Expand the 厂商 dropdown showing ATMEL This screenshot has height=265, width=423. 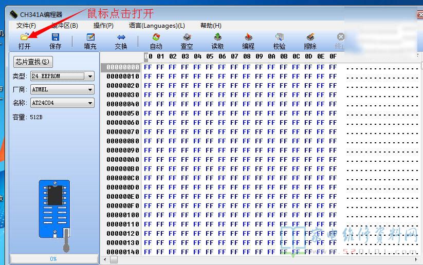[90, 89]
